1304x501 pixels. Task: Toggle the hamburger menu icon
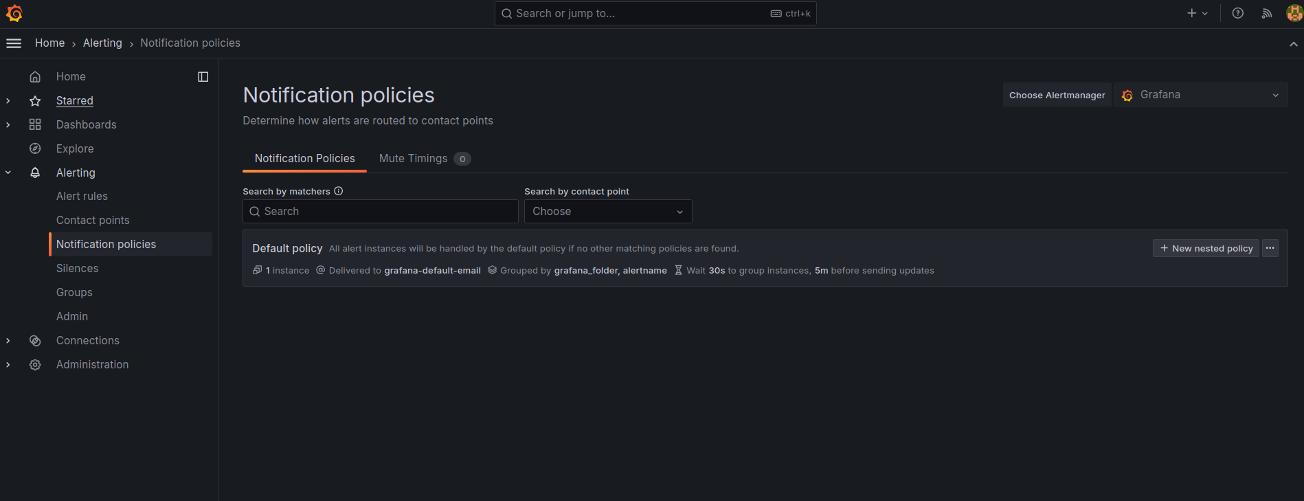tap(14, 43)
